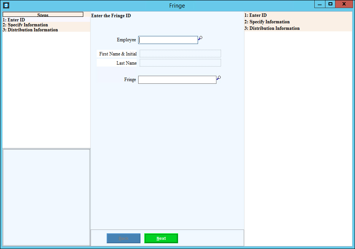Click the 'Last Name' label
The width and height of the screenshot is (355, 249).
tap(127, 63)
